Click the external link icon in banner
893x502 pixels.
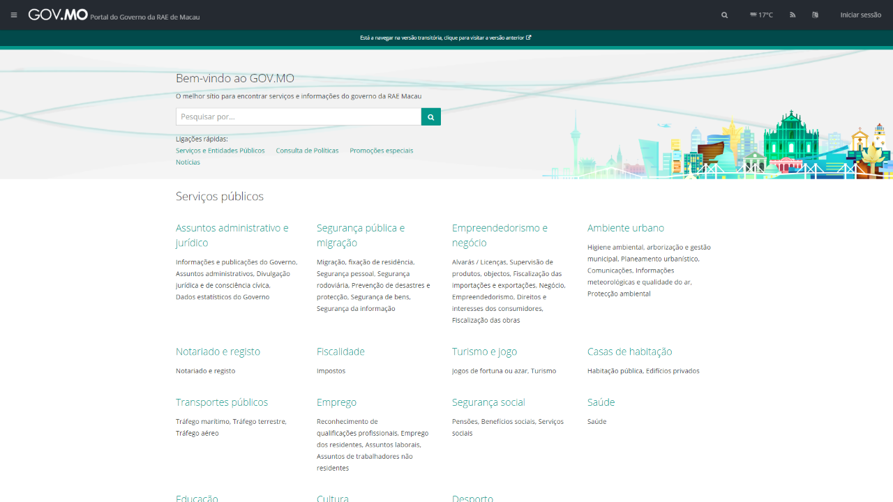tap(529, 38)
